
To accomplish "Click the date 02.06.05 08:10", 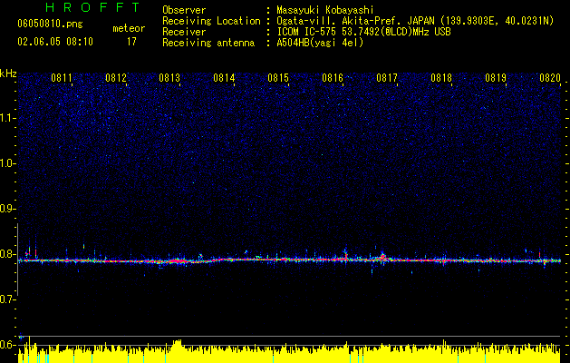I will [55, 42].
